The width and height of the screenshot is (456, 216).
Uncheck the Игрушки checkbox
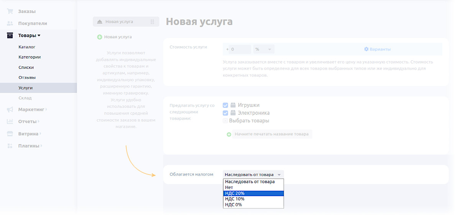tap(225, 105)
